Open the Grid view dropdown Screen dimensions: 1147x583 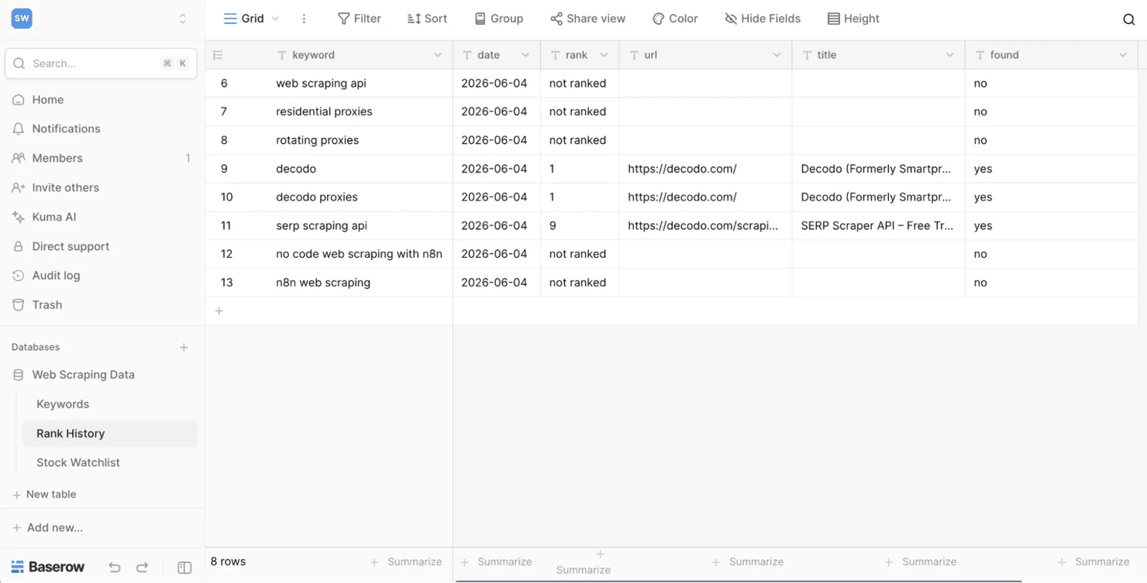coord(251,19)
